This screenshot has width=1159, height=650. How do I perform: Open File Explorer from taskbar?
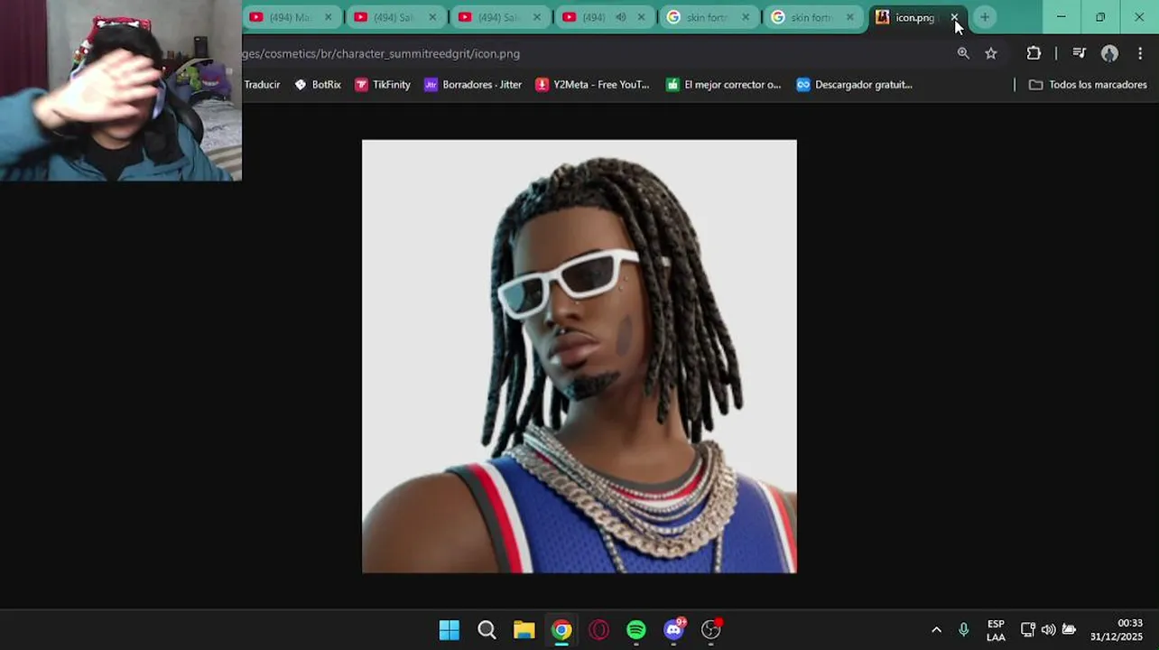pos(524,630)
